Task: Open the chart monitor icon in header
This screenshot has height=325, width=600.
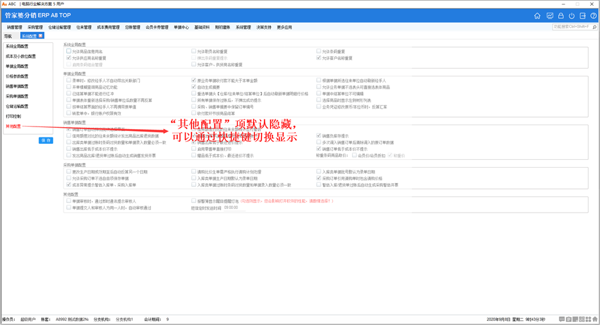Action: pos(549,15)
